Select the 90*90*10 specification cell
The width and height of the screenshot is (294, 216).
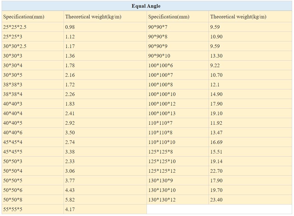click(x=159, y=56)
